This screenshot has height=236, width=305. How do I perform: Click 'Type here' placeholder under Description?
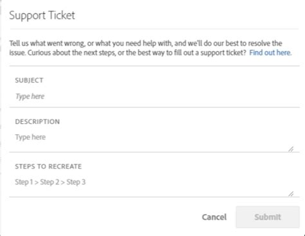[30, 137]
